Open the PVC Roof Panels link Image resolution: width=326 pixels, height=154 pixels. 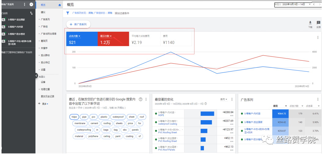[x=167, y=150]
